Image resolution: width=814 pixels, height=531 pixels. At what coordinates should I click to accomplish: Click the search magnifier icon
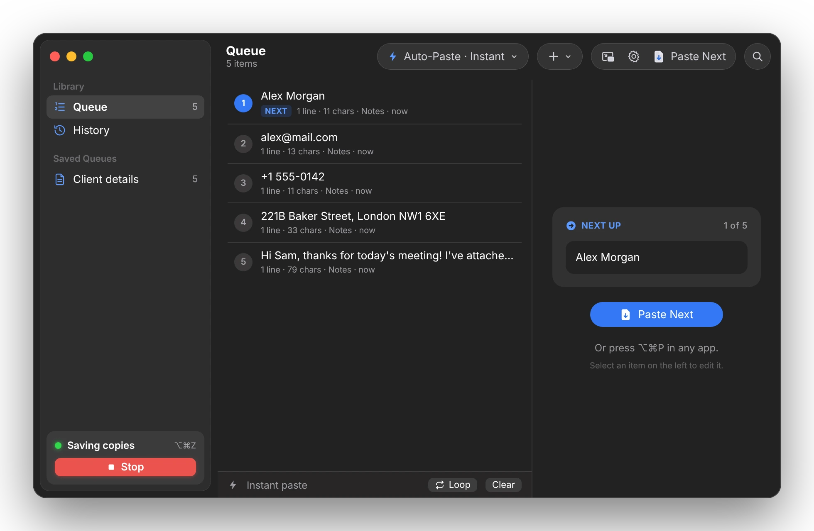[757, 56]
